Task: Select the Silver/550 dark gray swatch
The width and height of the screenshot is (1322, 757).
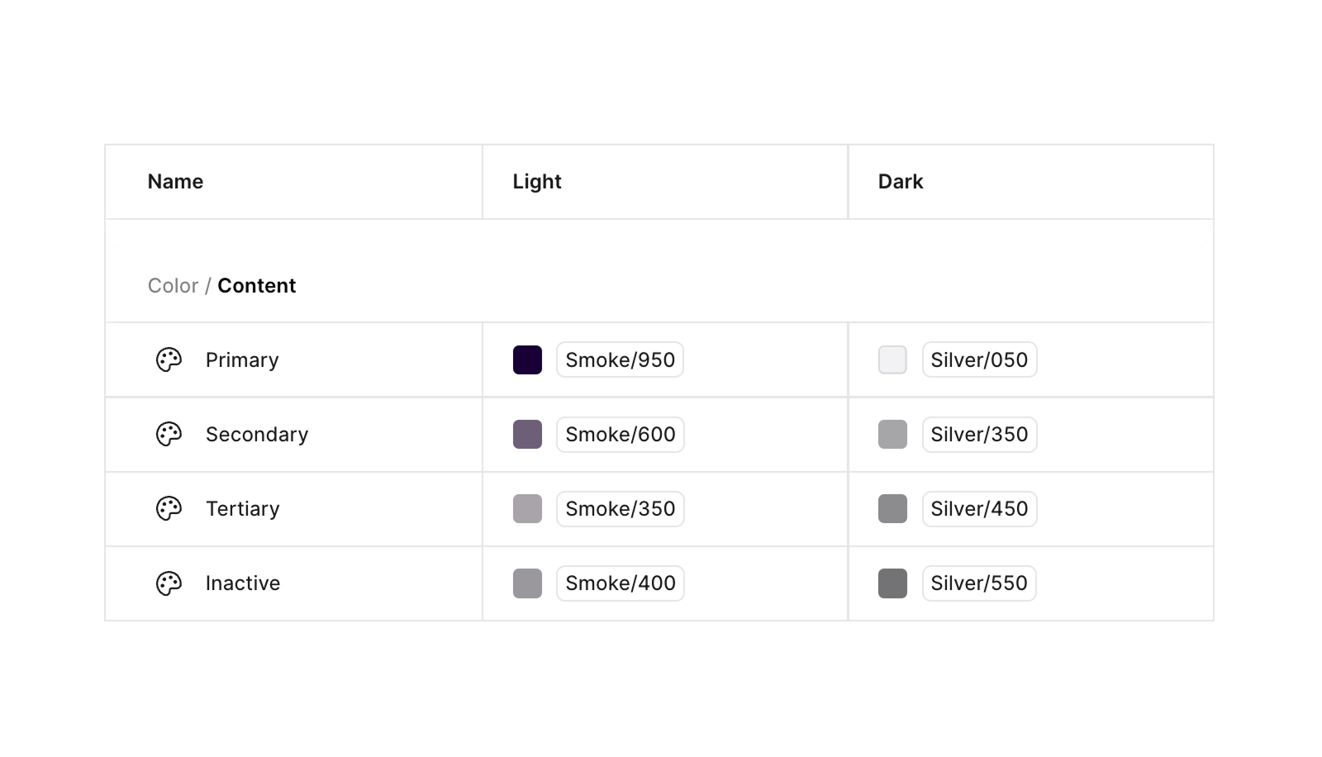Action: click(892, 583)
